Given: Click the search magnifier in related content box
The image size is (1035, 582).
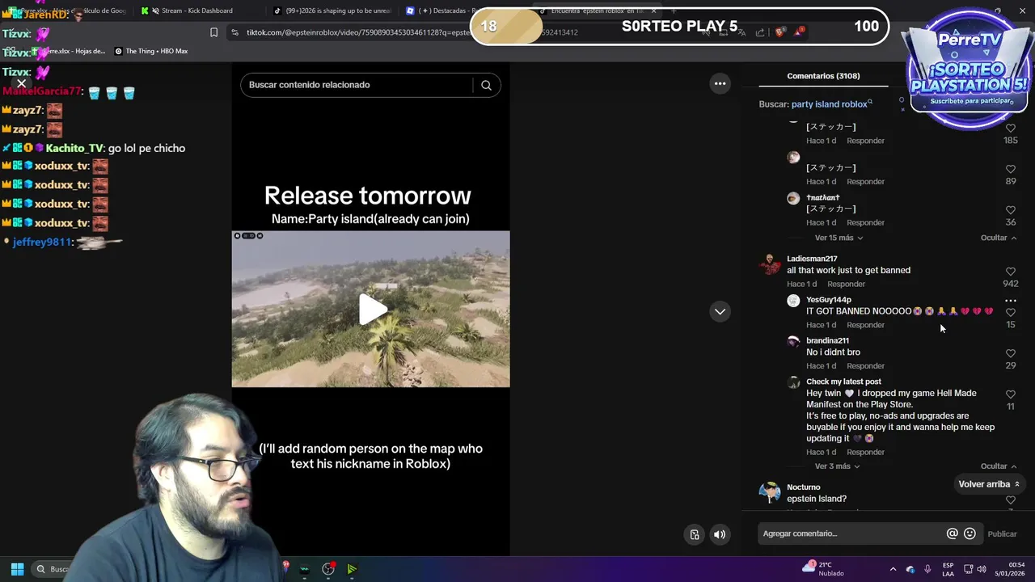Looking at the screenshot, I should pos(486,85).
